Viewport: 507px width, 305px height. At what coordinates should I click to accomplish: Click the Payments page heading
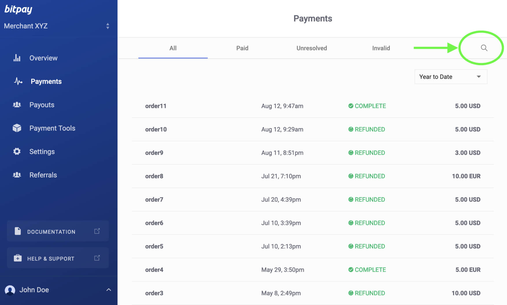(313, 18)
